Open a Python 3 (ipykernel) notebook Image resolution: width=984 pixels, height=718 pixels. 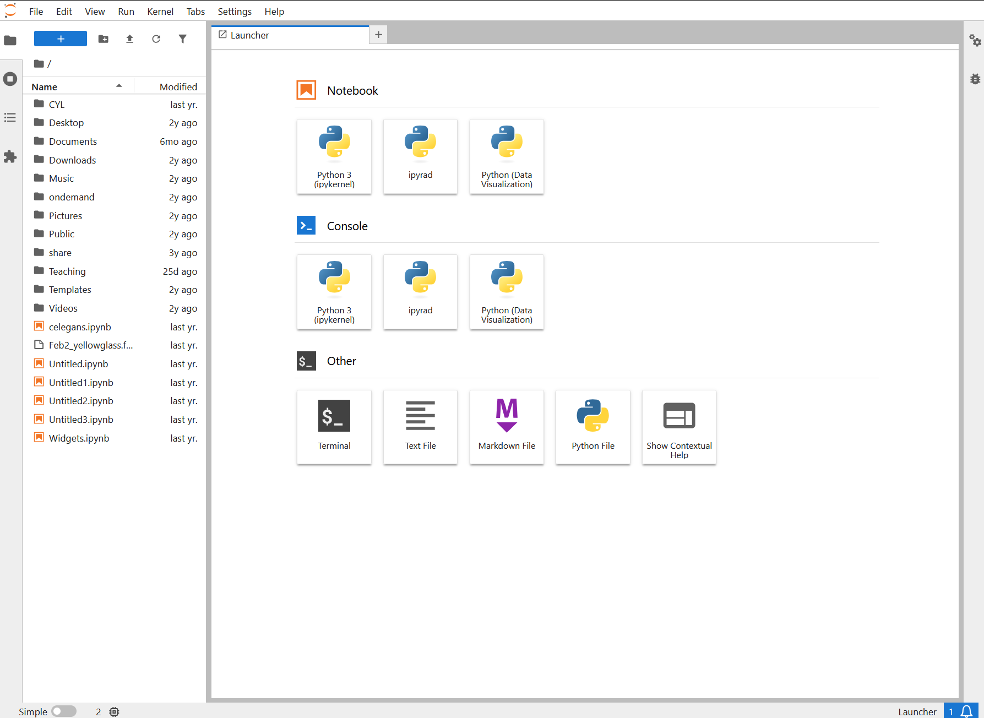pos(334,157)
